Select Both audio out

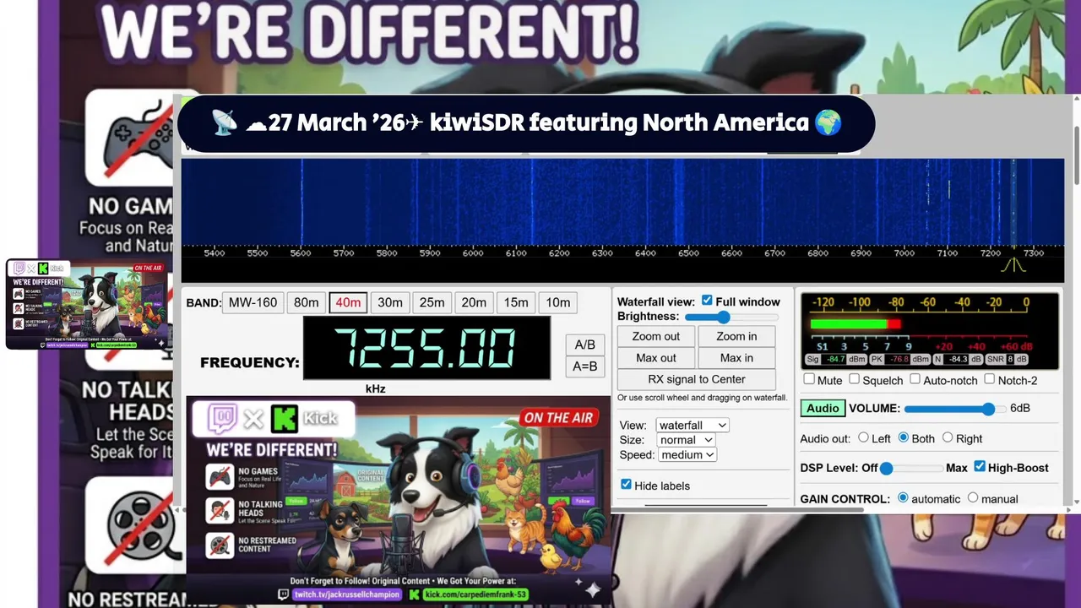point(904,437)
